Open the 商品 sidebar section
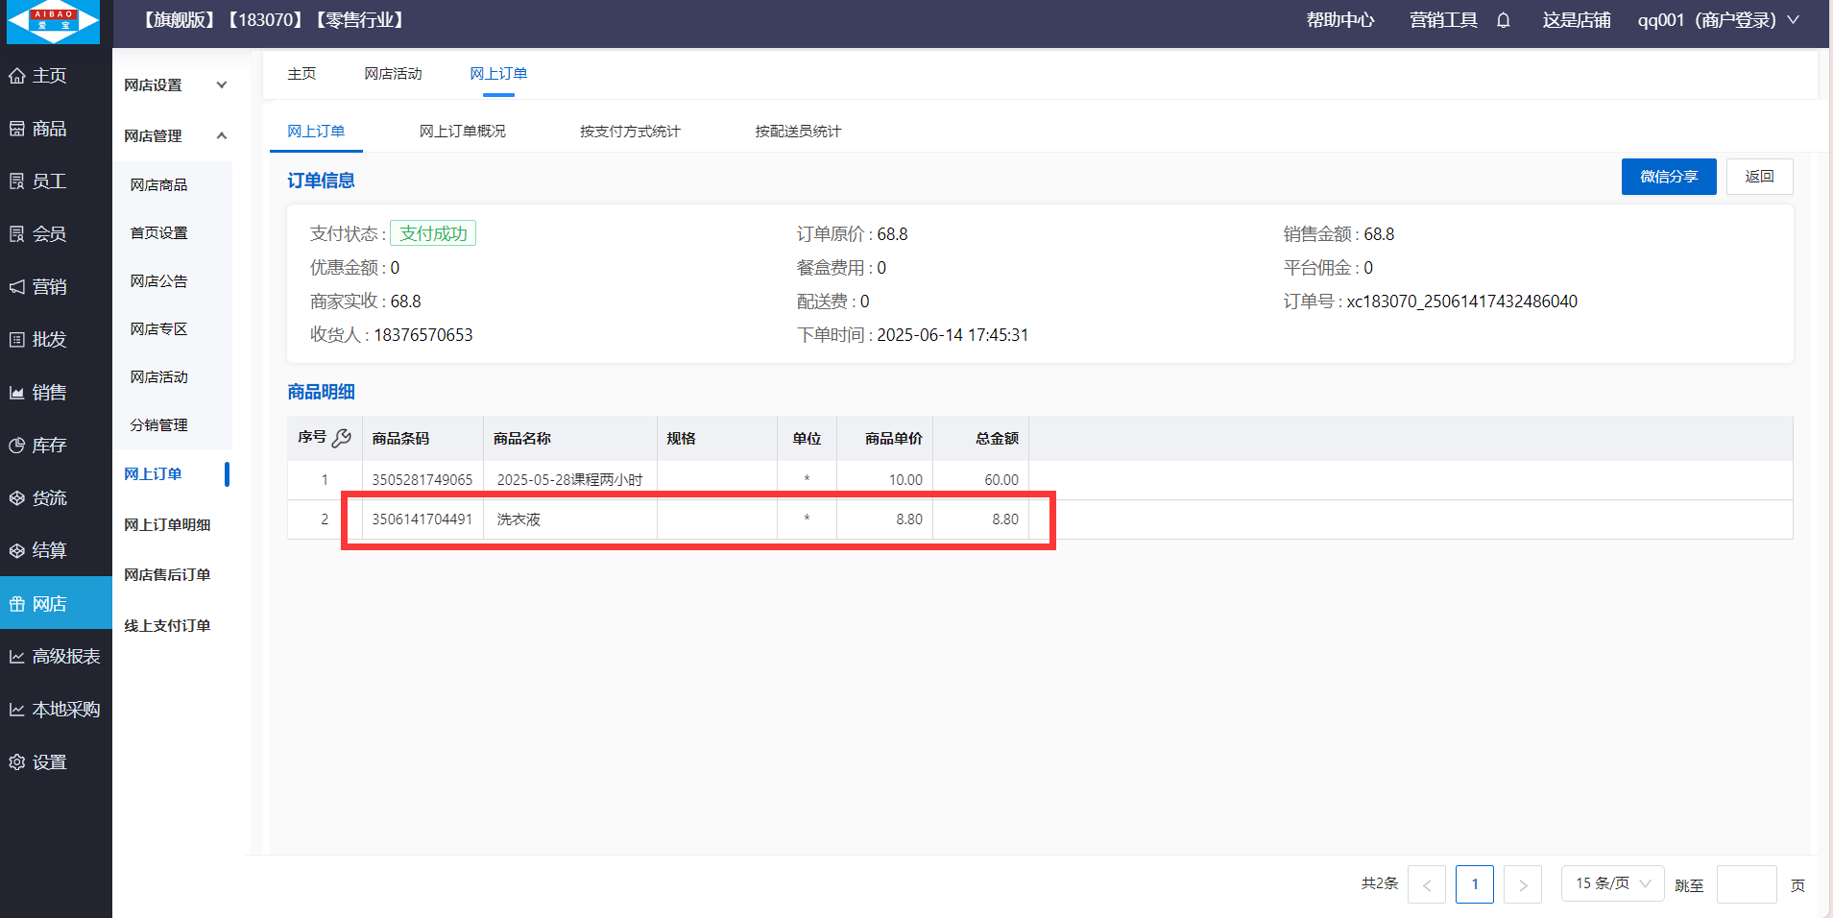Image resolution: width=1833 pixels, height=918 pixels. click(x=49, y=129)
